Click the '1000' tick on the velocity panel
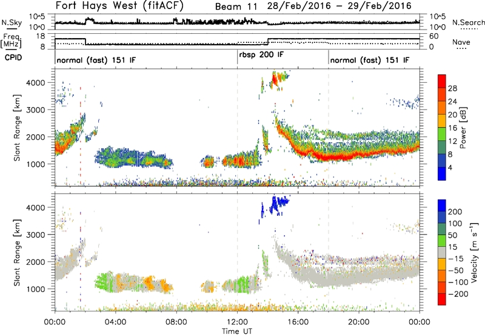The width and height of the screenshot is (485, 335). tap(35, 289)
